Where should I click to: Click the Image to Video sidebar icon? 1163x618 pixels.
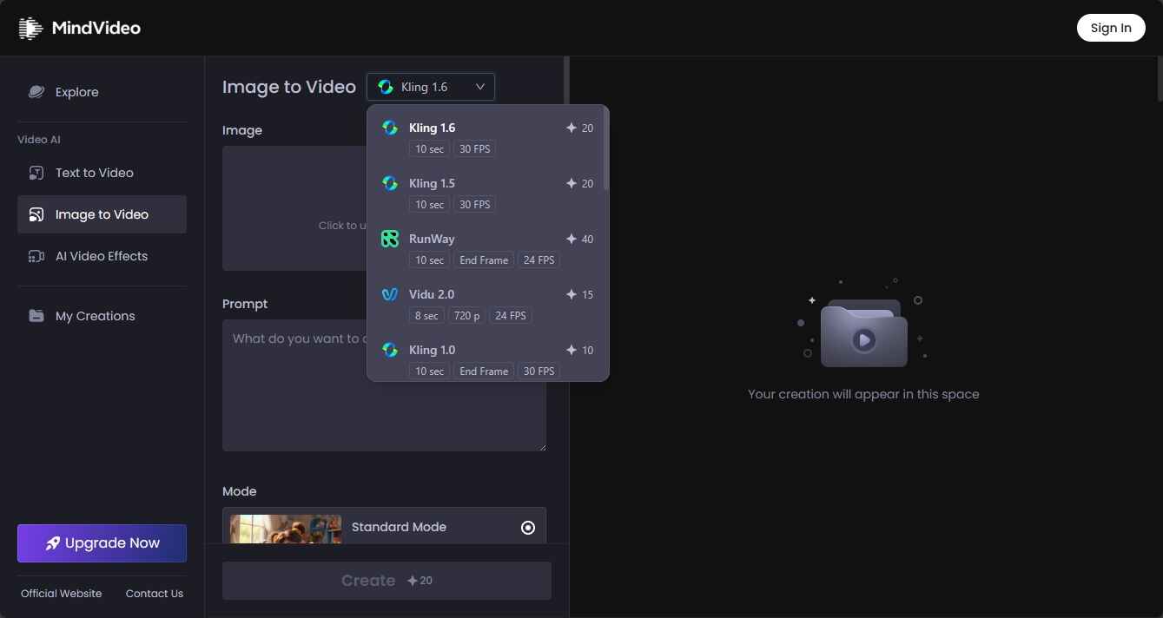(x=36, y=214)
